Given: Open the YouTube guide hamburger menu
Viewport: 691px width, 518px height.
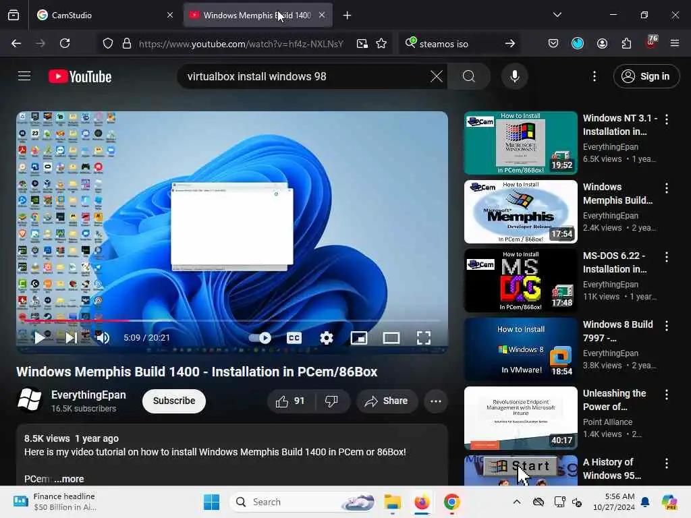Looking at the screenshot, I should [24, 76].
